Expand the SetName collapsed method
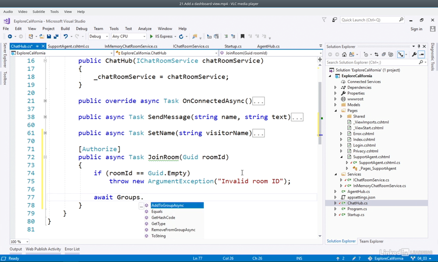This screenshot has height=262, width=438. click(45, 133)
